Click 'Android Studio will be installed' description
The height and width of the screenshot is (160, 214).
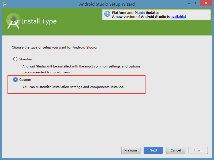pos(82,66)
